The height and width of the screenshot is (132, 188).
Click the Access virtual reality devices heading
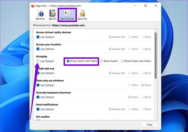[x=54, y=32]
